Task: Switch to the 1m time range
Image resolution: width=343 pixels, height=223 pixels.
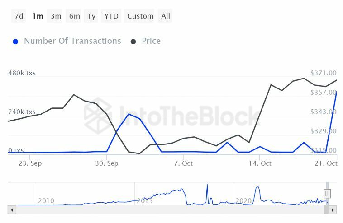Action: [38, 16]
